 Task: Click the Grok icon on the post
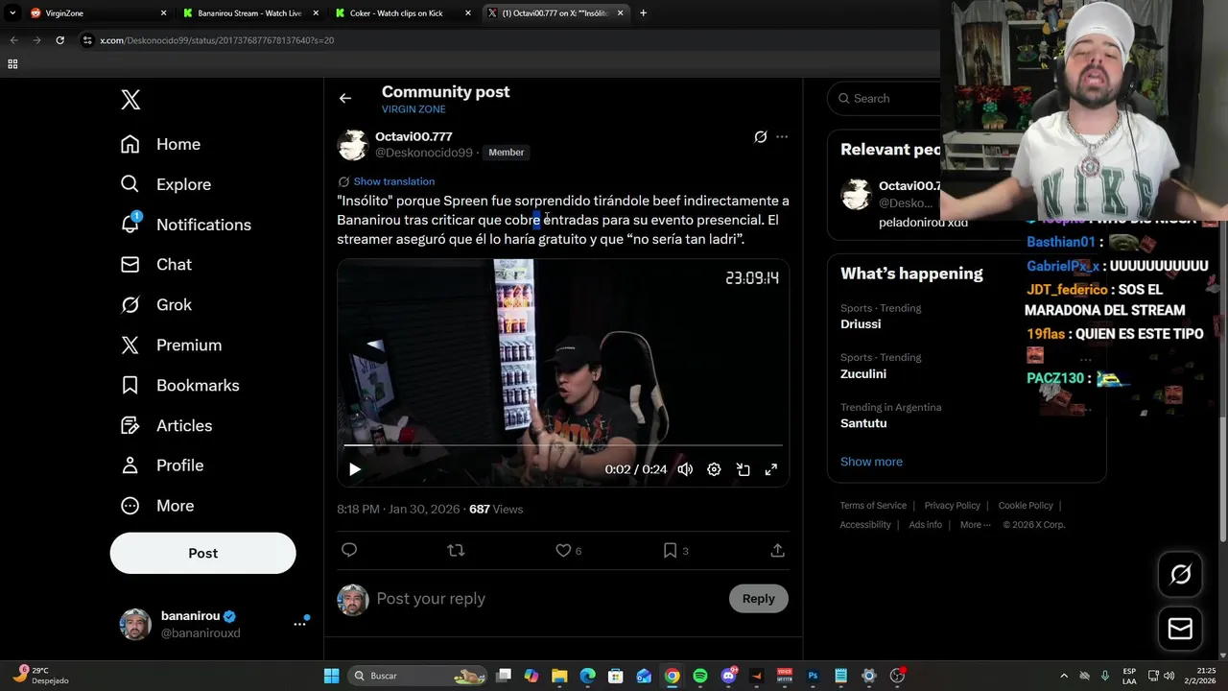pyautogui.click(x=761, y=137)
